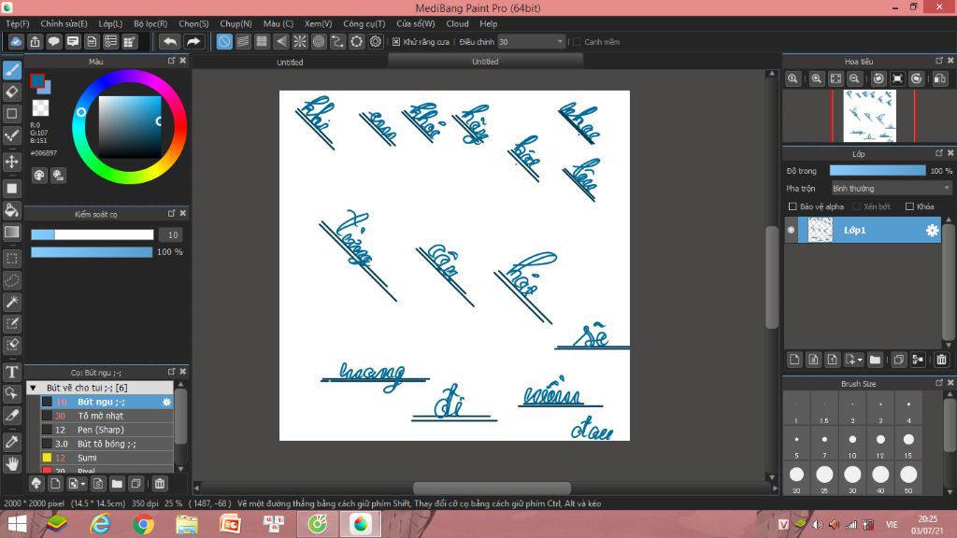
Task: Enable concentric circle snap guide
Action: pos(319,41)
